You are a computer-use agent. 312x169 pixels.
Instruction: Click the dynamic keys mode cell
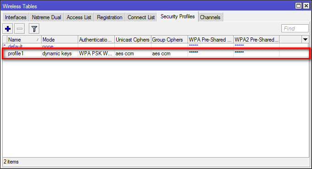coord(57,53)
